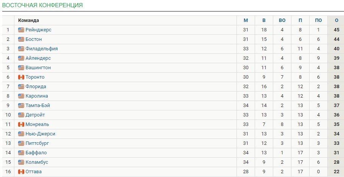344x177 pixels.
Task: Sort standings by the О points header
Action: pos(336,20)
